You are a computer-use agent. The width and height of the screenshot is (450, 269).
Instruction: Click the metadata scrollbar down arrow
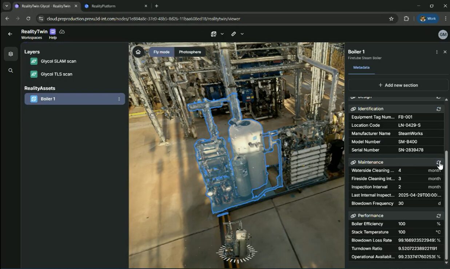[x=446, y=263]
